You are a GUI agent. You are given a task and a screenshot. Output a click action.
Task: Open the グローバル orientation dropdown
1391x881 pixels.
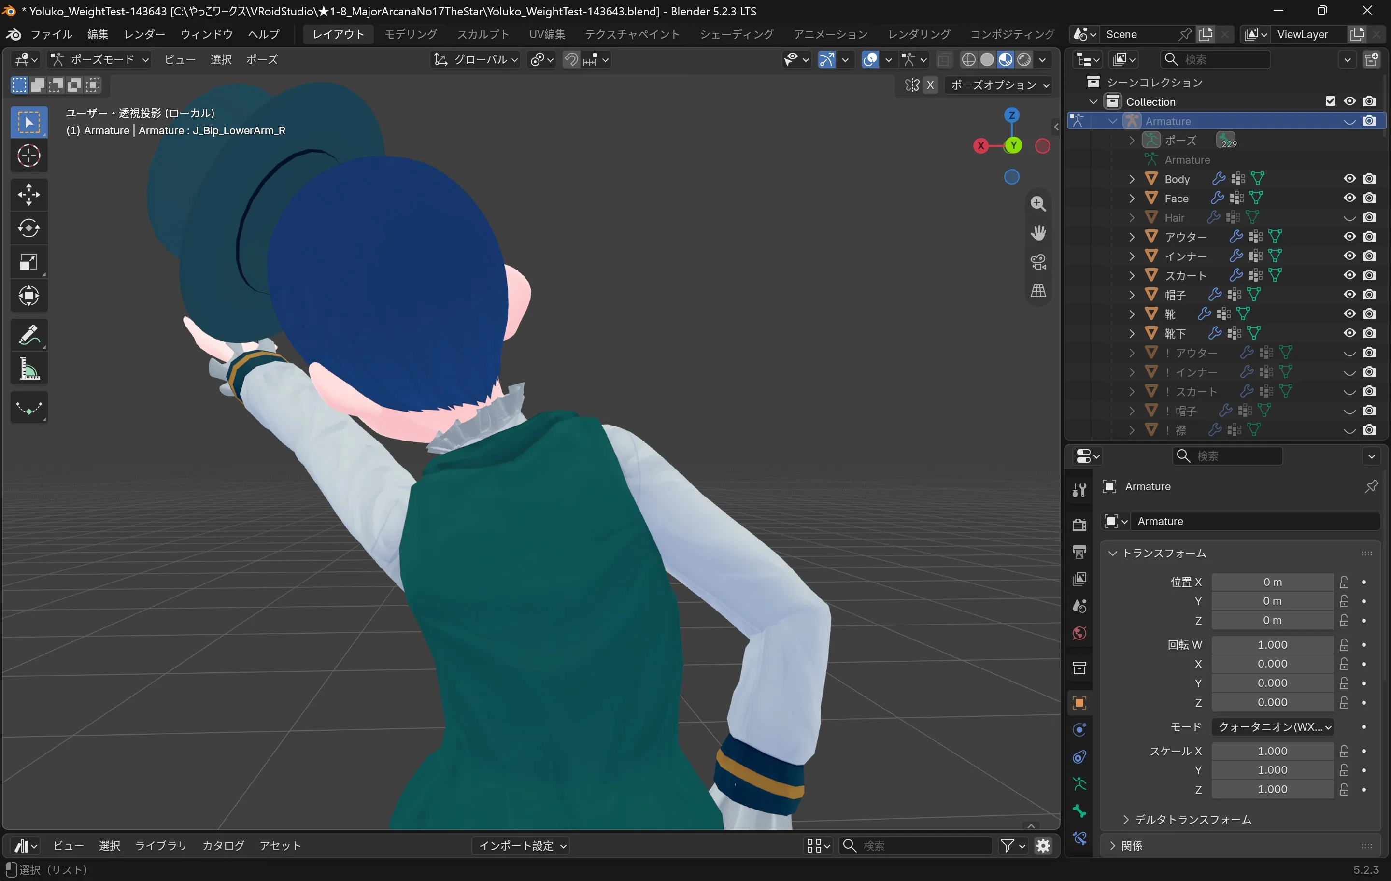tap(476, 59)
